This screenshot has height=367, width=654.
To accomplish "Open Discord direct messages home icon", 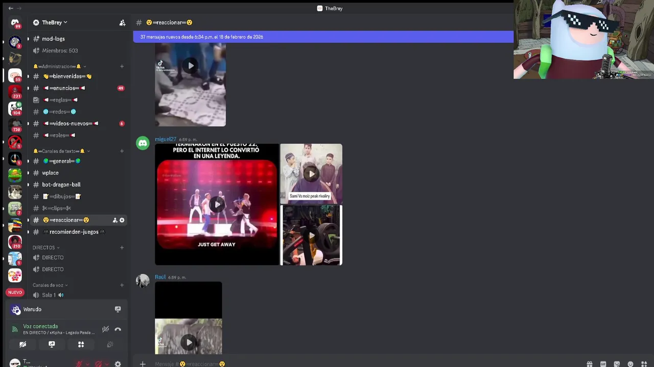I will click(x=15, y=22).
